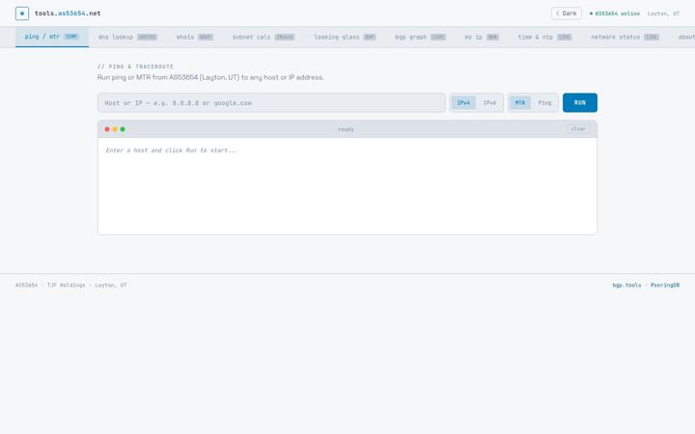
Task: Go to the bgp graph tab
Action: pos(420,38)
